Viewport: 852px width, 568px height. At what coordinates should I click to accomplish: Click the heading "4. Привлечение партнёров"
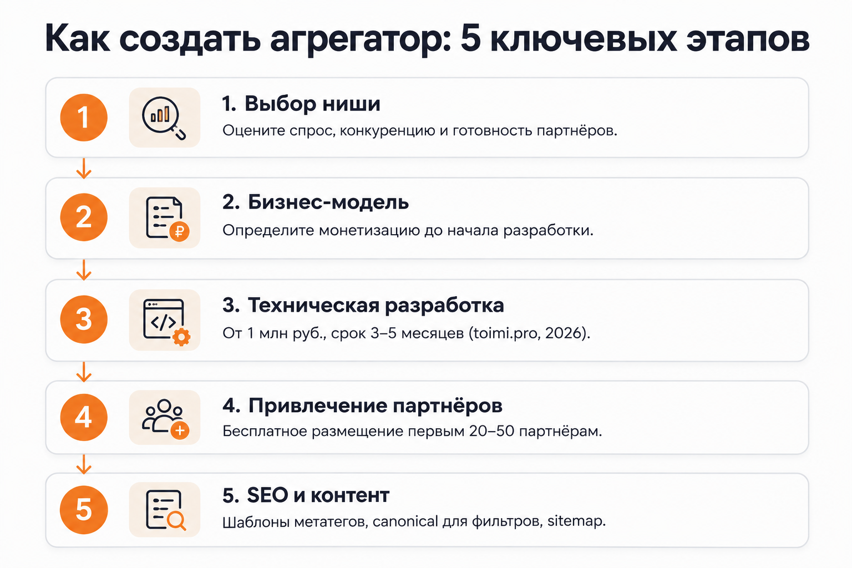(x=362, y=405)
